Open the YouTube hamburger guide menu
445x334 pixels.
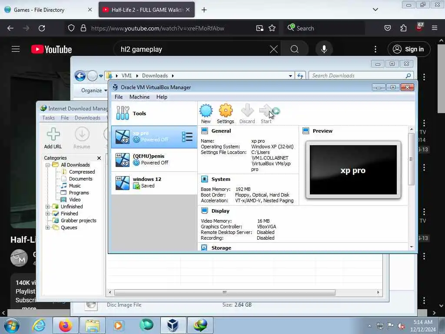(x=16, y=49)
